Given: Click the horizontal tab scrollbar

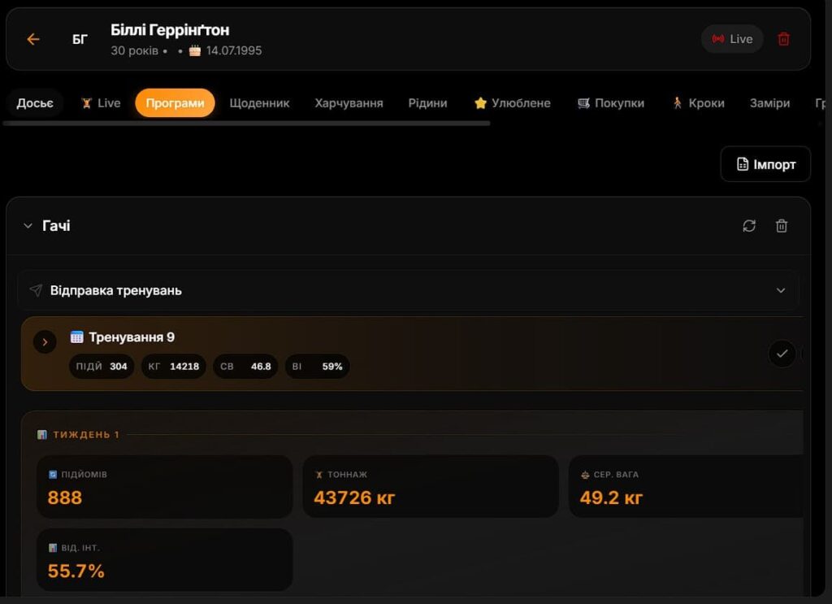Looking at the screenshot, I should point(247,123).
